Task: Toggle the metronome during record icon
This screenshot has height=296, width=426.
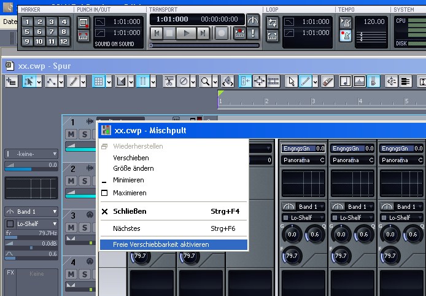Action: click(x=346, y=36)
